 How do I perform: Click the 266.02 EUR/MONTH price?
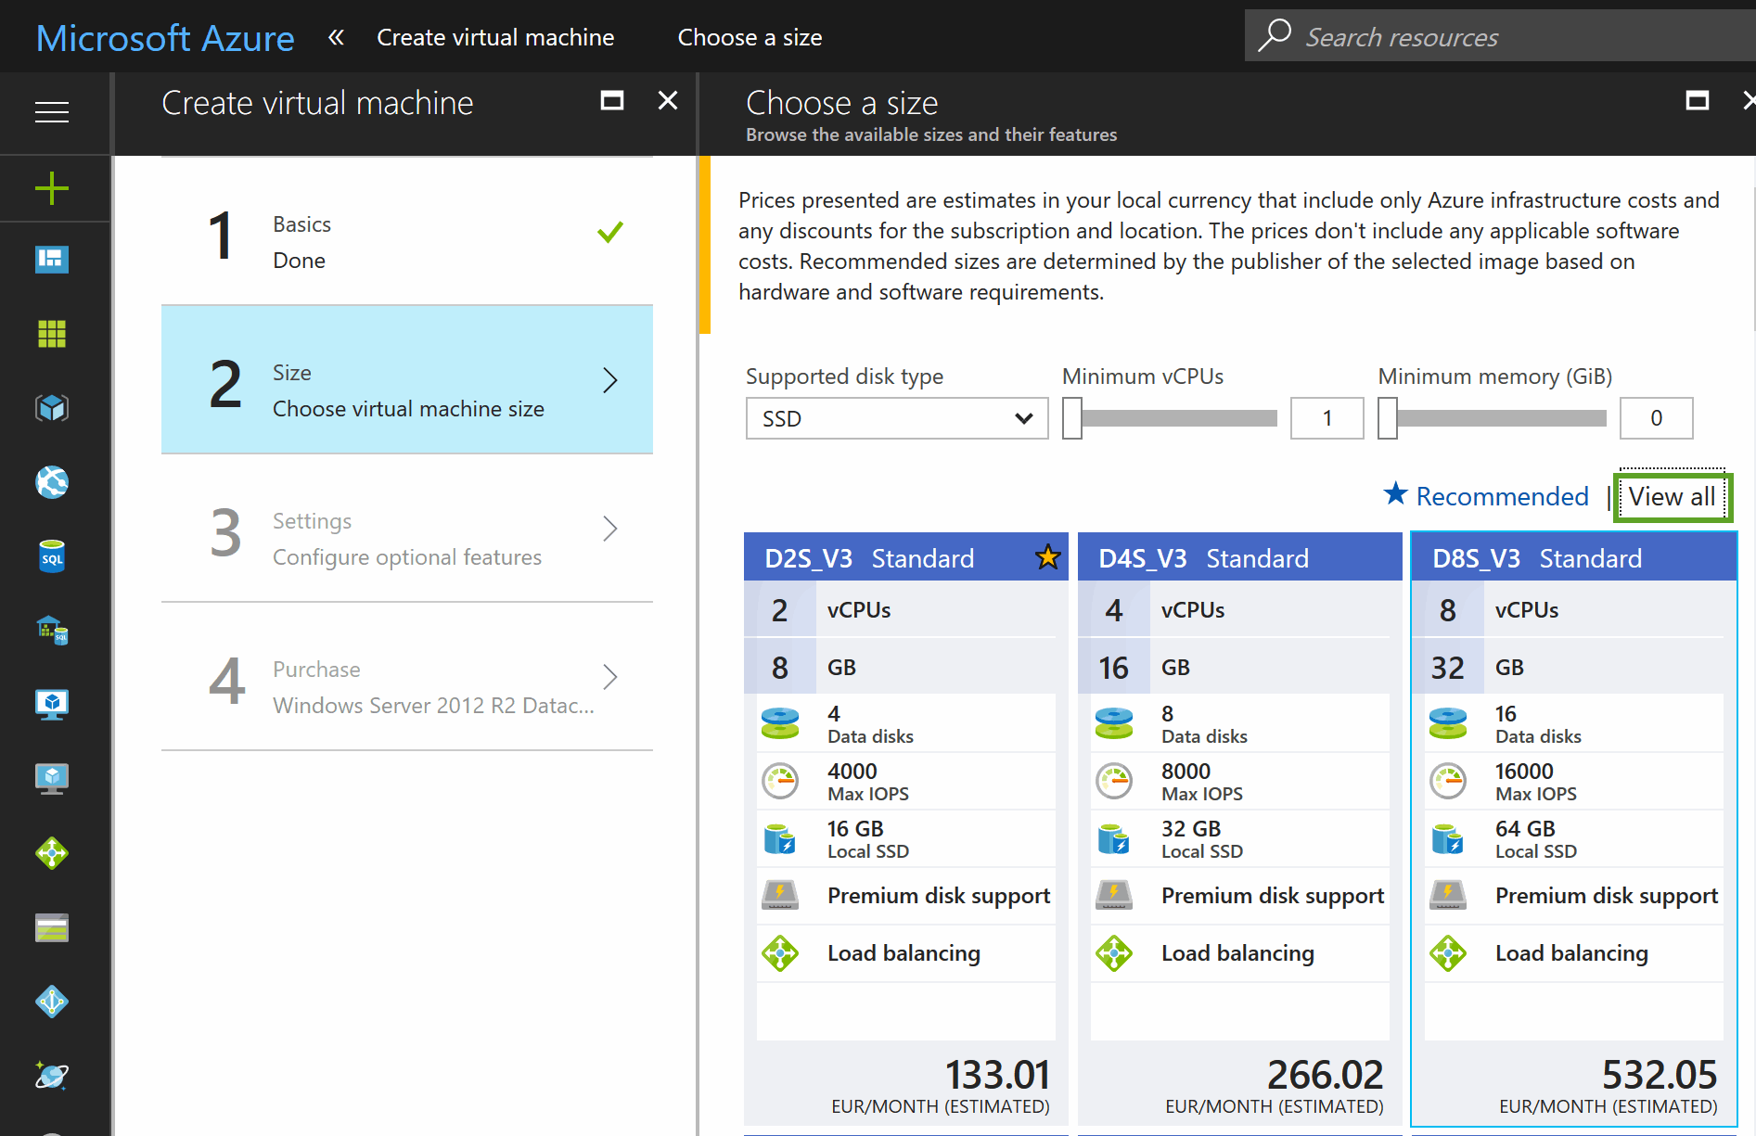pos(1275,1086)
